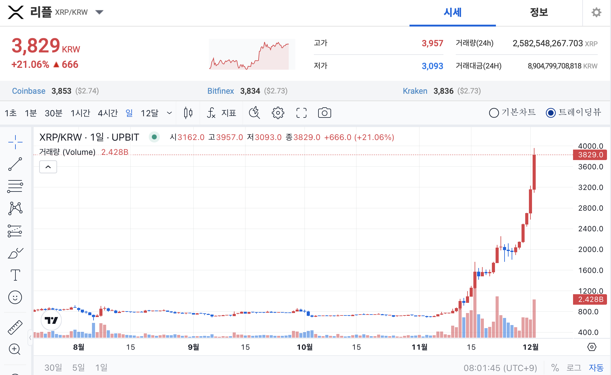Select the text annotation tool
The image size is (611, 375).
click(15, 275)
